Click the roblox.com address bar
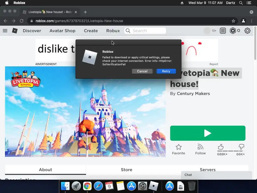This screenshot has height=193, width=257. (132, 21)
